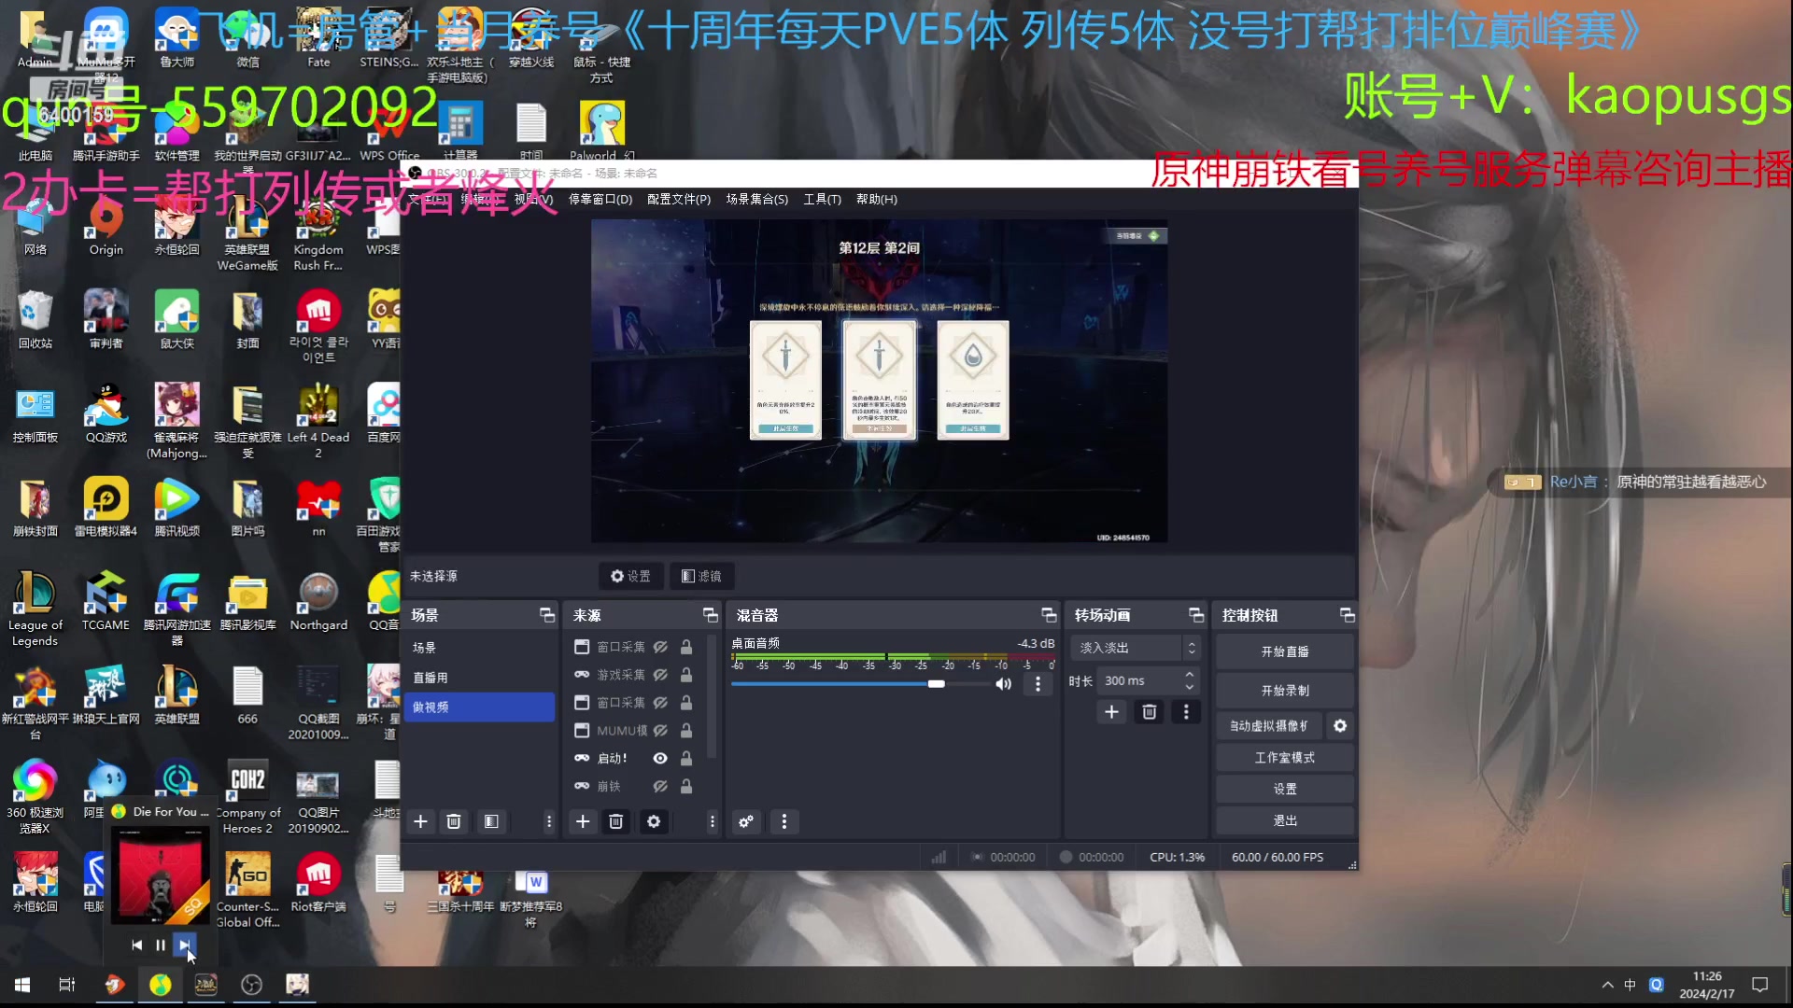Open 桌面音频 track three-dot menu
The width and height of the screenshot is (1793, 1008).
(1038, 684)
